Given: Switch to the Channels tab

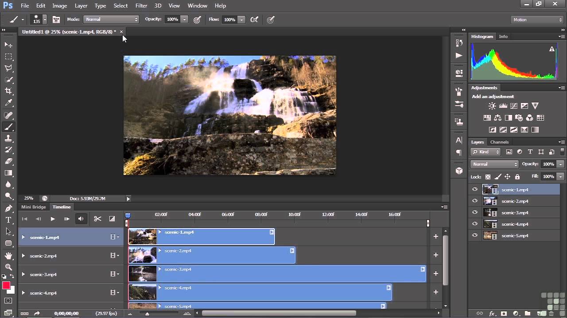Looking at the screenshot, I should 499,142.
